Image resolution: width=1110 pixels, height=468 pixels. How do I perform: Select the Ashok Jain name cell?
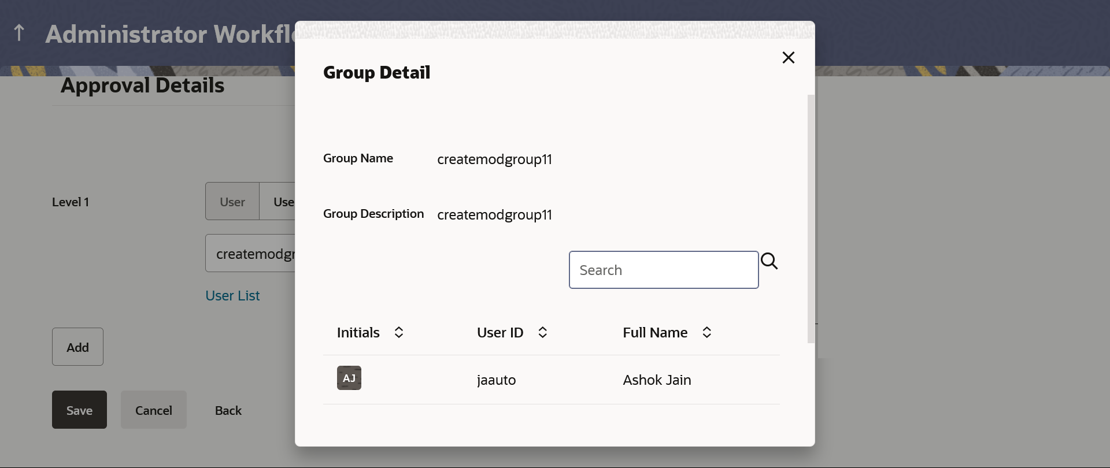657,380
